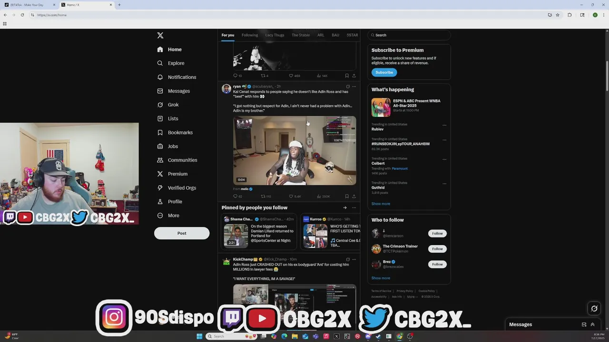Open TikTok from the Windows taskbar
This screenshot has width=609, height=342.
[347, 336]
